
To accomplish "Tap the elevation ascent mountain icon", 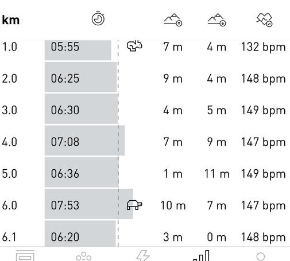I will tap(173, 20).
